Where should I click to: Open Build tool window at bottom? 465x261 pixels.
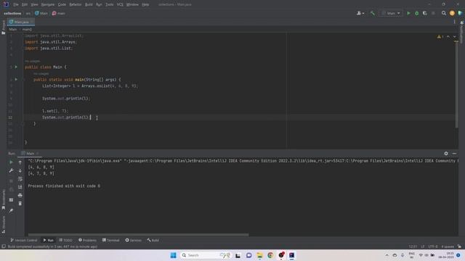[153, 240]
